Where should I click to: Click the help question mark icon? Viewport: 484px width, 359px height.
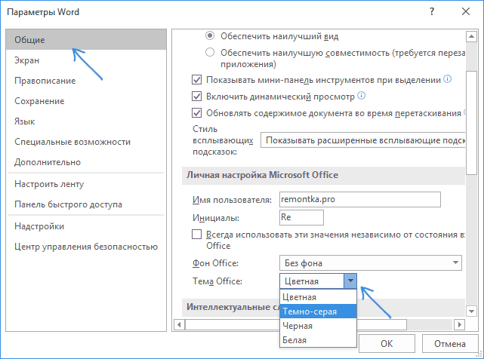[x=432, y=11]
